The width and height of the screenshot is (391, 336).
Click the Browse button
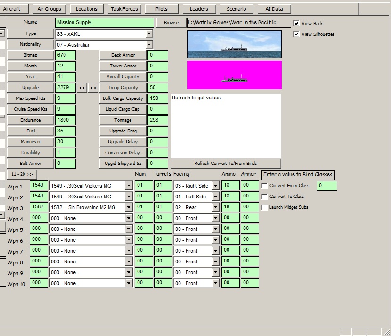pyautogui.click(x=171, y=23)
